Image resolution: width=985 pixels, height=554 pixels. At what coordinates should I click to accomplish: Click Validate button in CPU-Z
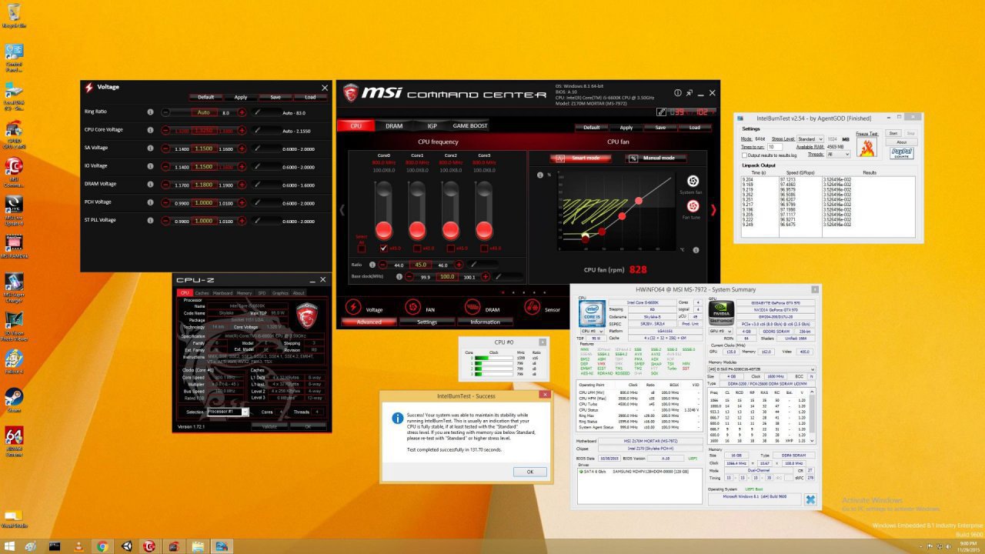pos(269,426)
